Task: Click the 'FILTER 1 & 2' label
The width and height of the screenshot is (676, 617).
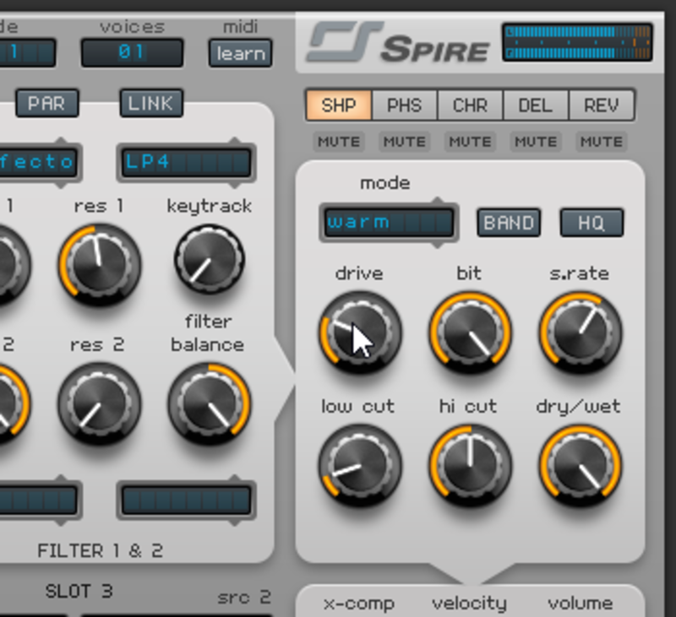Action: 100,551
